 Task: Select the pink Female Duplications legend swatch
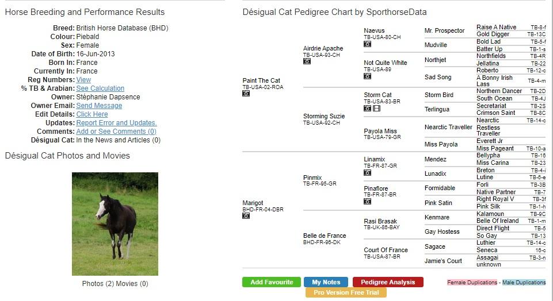[x=472, y=283]
